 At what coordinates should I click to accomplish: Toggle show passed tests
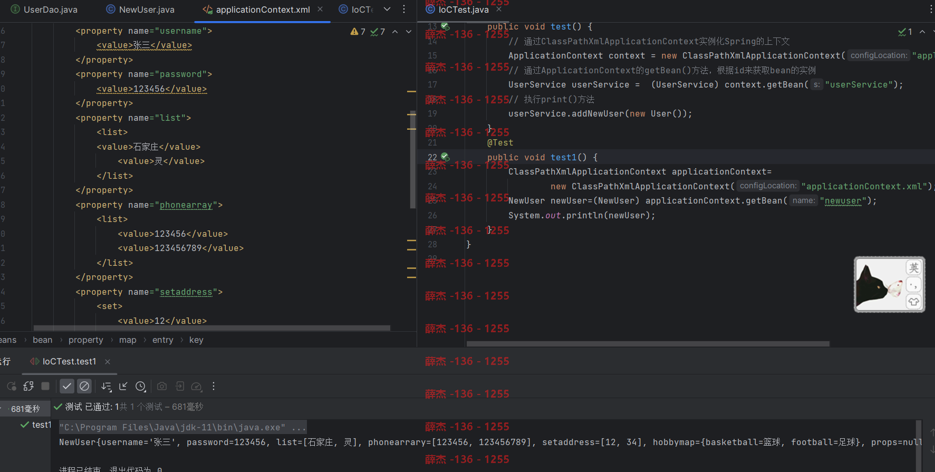[67, 387]
